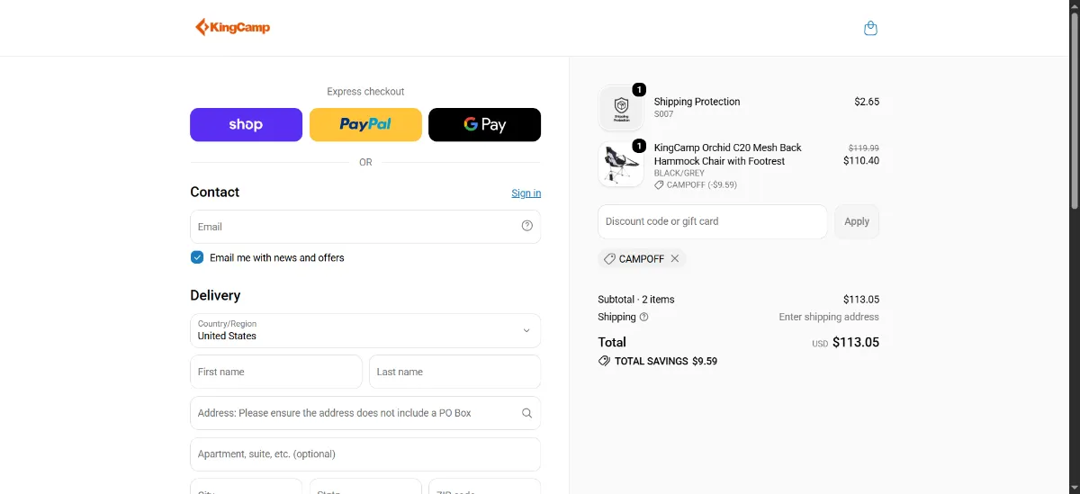Click the Express checkout heading
This screenshot has height=494, width=1080.
(x=365, y=92)
